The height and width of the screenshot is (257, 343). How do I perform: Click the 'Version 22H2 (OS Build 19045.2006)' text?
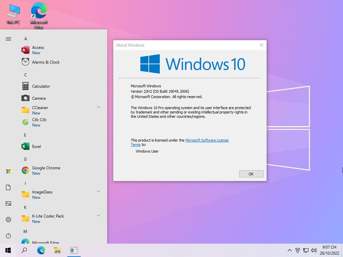click(x=160, y=91)
